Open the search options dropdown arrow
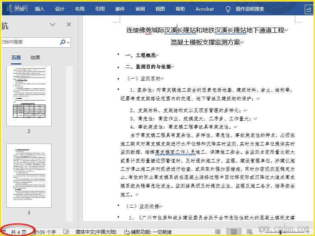This screenshot has height=236, width=315. pos(69,42)
